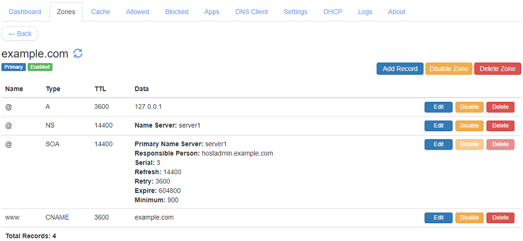Click the Primary Name Server: server1 line
The width and height of the screenshot is (523, 241).
pyautogui.click(x=181, y=144)
